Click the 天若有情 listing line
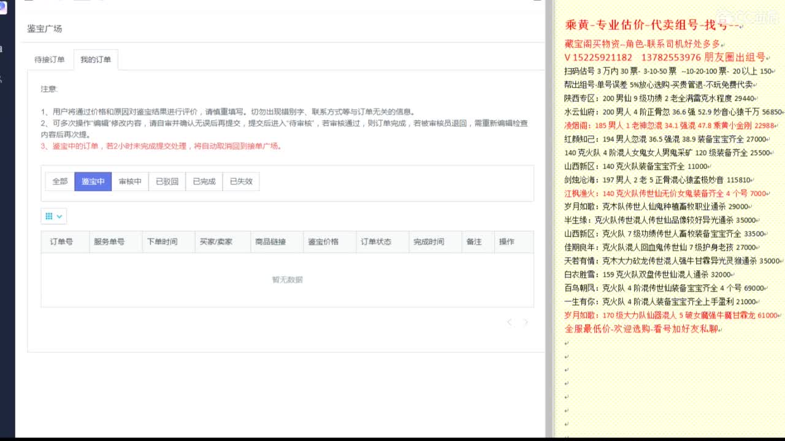785x441 pixels. tap(673, 261)
